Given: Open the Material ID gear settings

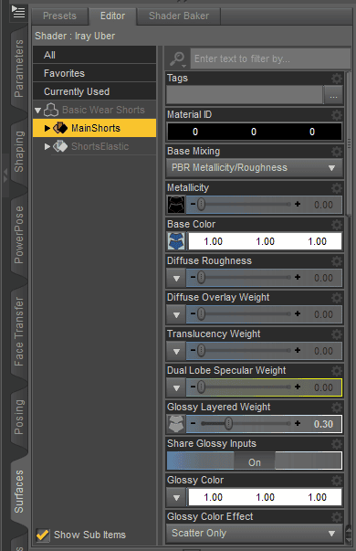Looking at the screenshot, I should 336,114.
